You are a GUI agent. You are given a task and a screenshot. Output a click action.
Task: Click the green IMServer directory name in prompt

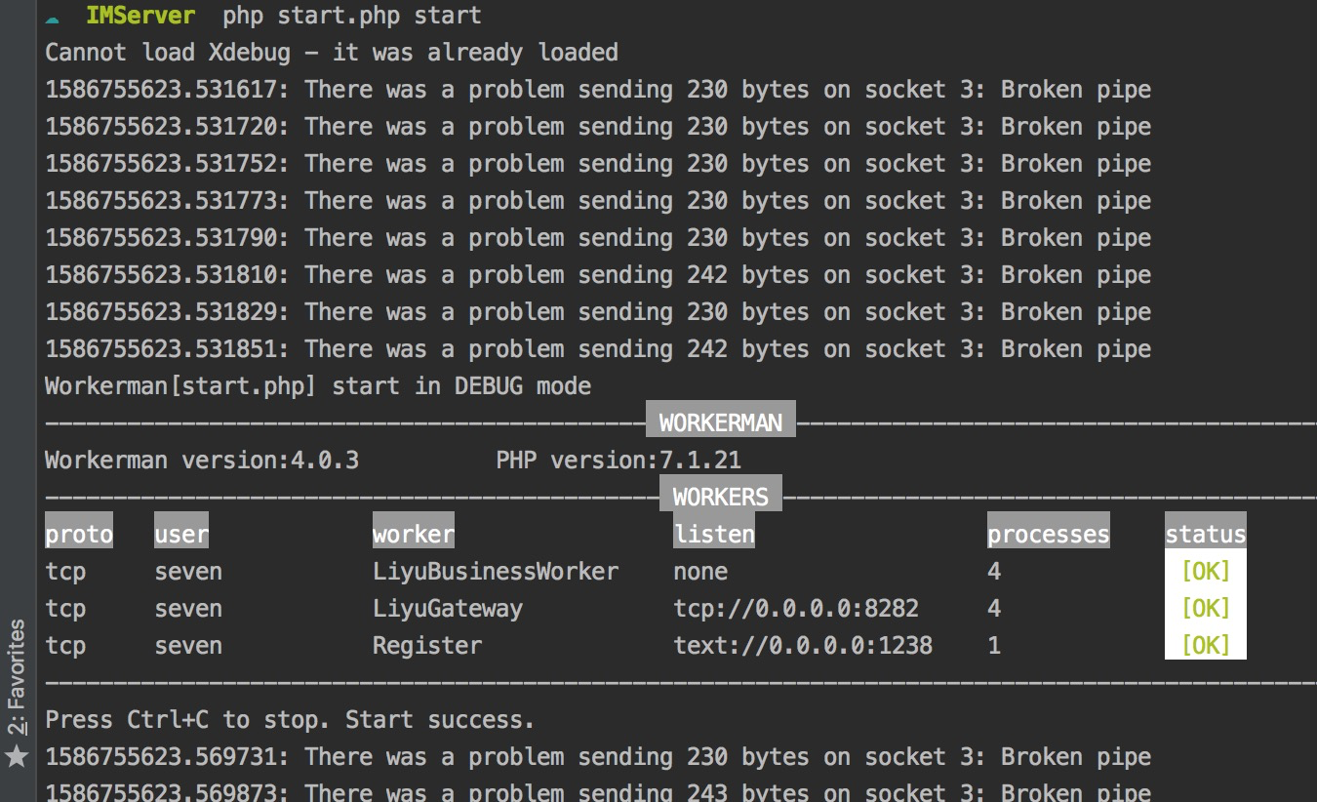[140, 17]
